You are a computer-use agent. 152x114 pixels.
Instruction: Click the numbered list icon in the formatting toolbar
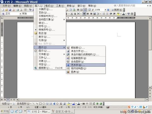point(104,14)
